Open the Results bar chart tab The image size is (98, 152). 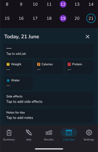click(49, 135)
